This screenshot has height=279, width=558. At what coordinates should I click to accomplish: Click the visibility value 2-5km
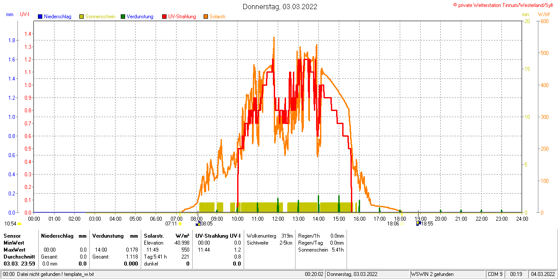[x=286, y=242]
